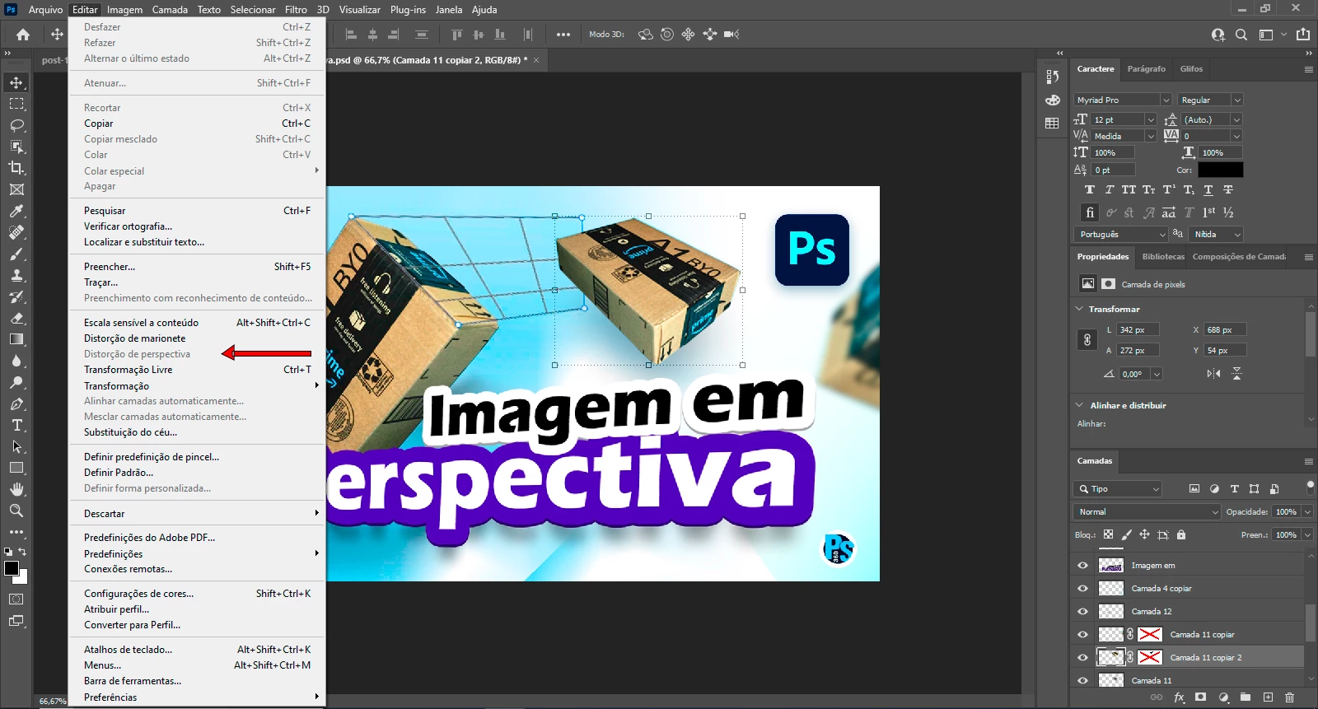This screenshot has height=709, width=1318.
Task: Open the Filtro menu
Action: tap(296, 10)
